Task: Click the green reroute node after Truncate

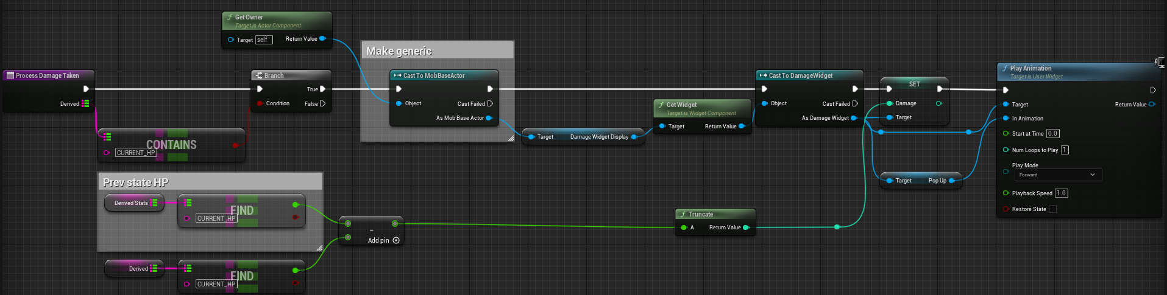Action: click(x=837, y=227)
